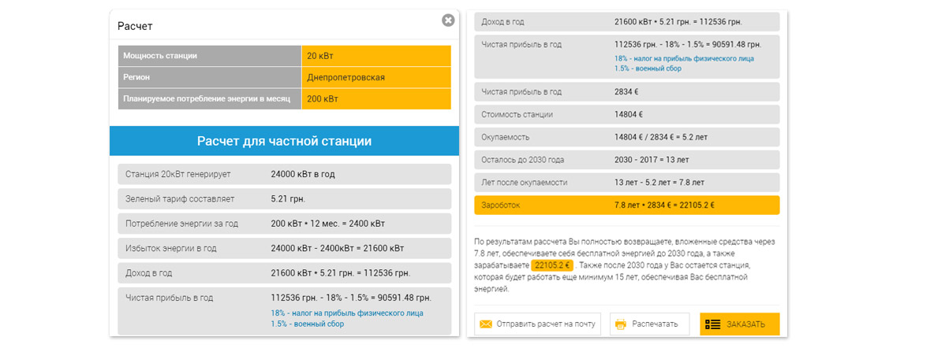Click the Стоимость станции label
The height and width of the screenshot is (359, 945).
click(517, 114)
